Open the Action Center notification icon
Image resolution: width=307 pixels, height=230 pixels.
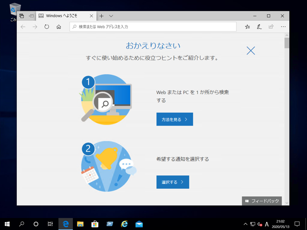tap(297, 224)
